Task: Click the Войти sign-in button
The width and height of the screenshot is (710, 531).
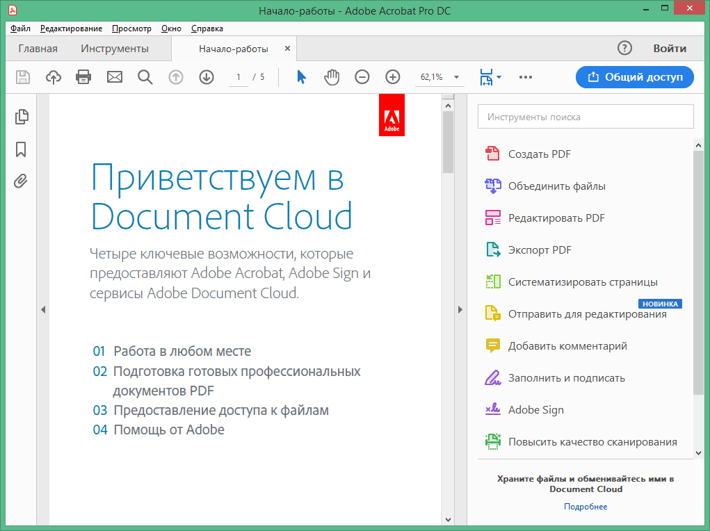Action: [670, 49]
